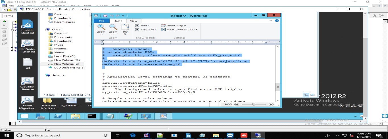388x139 pixels.
Task: Open the File tab in WordPad
Action: coord(101,21)
